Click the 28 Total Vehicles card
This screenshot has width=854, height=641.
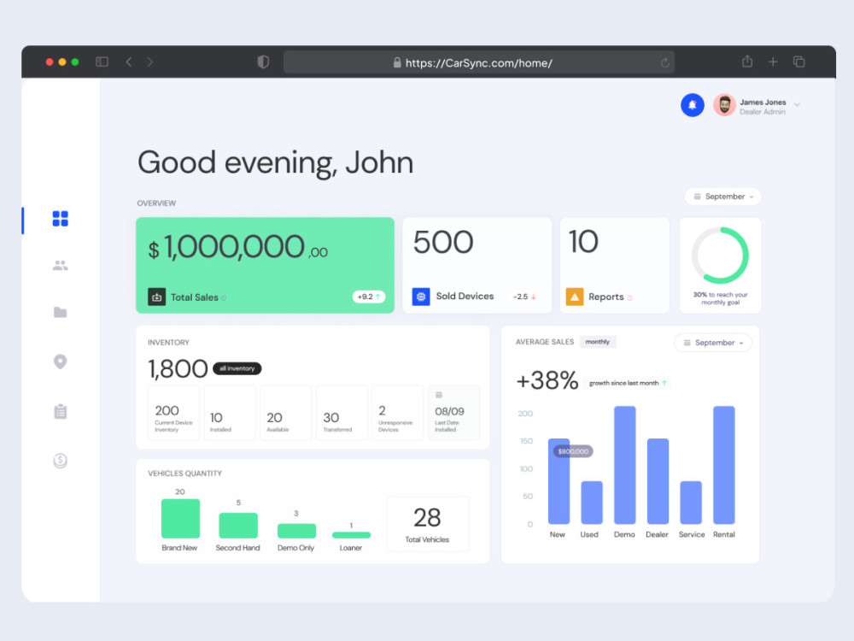[428, 524]
